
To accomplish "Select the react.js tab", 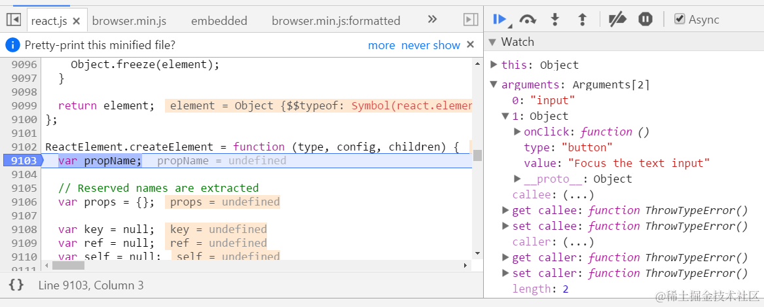I will pos(48,21).
